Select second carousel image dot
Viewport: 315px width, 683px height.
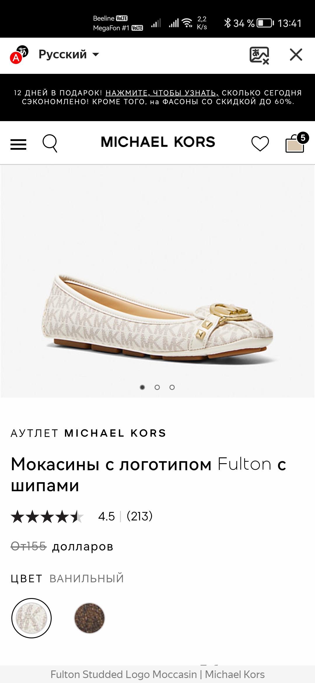(x=157, y=387)
